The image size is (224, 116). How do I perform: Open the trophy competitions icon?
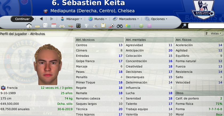[x=87, y=26]
